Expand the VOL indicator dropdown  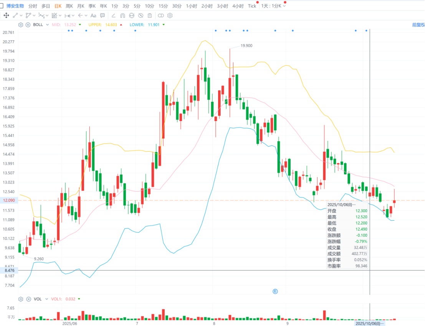46,299
